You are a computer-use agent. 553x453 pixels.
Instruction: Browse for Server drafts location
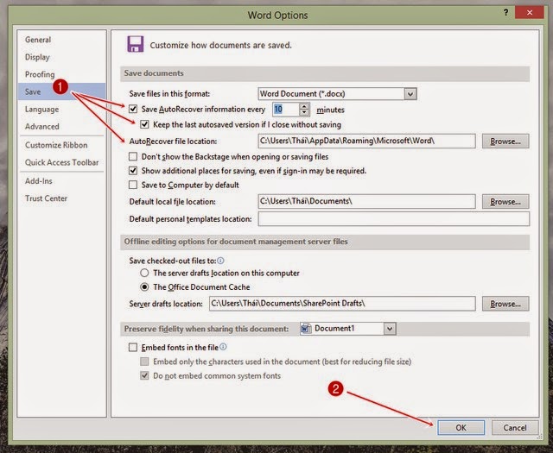(x=505, y=304)
